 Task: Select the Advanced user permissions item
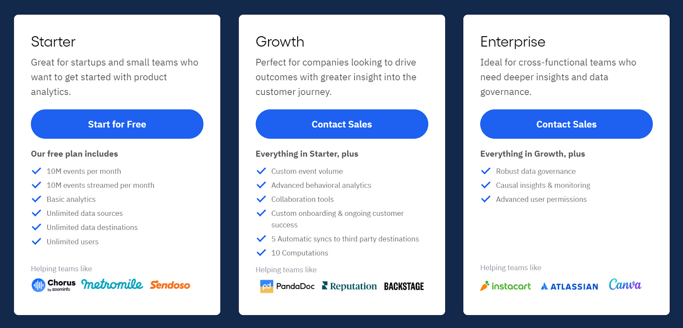(541, 199)
